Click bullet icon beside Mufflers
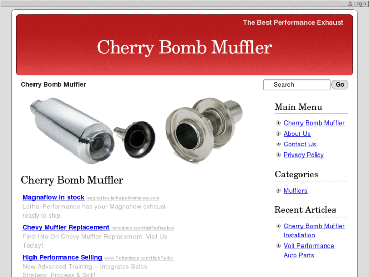Image resolution: width=369 pixels, height=277 pixels. (278, 191)
